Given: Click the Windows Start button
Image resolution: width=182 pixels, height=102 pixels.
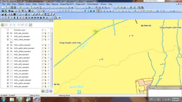Looking at the screenshot, I should pos(4,99).
